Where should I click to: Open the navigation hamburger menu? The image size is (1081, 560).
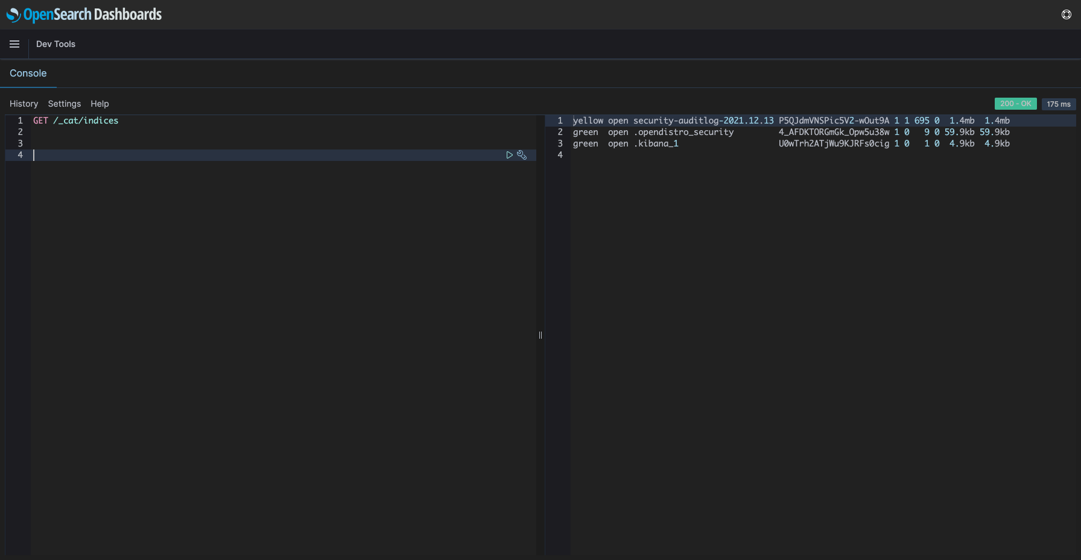click(14, 44)
